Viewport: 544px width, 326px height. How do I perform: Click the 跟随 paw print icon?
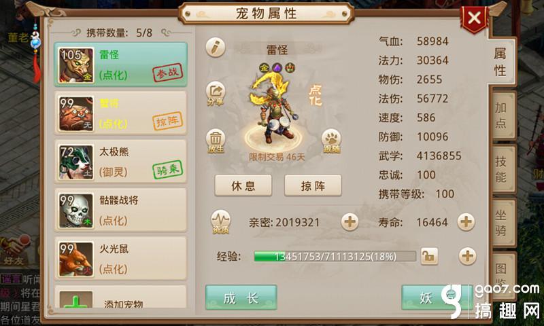[x=331, y=141]
